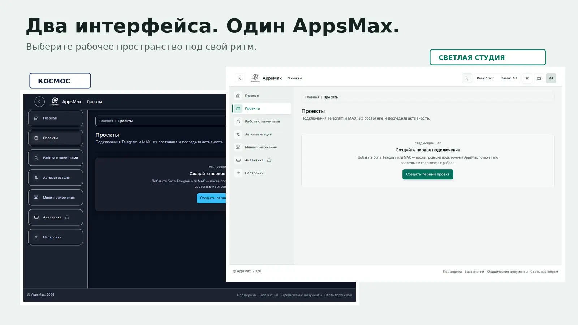Select Проекты icon in light sidebar
Viewport: 578px width, 325px height.
238,109
